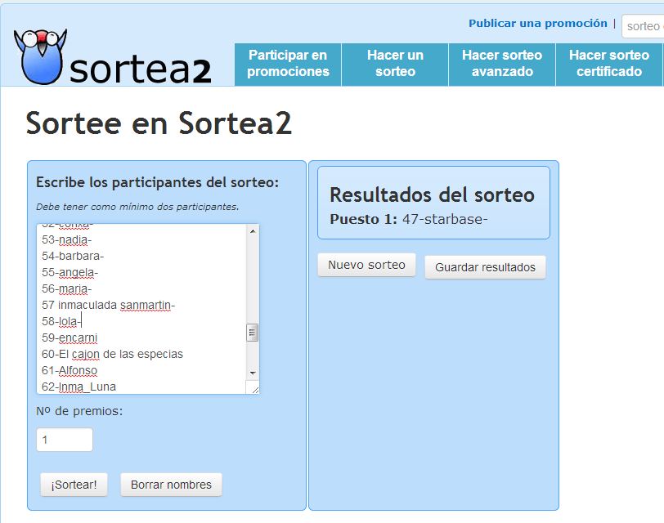Click scroll-down arrow of participants list

tap(253, 373)
